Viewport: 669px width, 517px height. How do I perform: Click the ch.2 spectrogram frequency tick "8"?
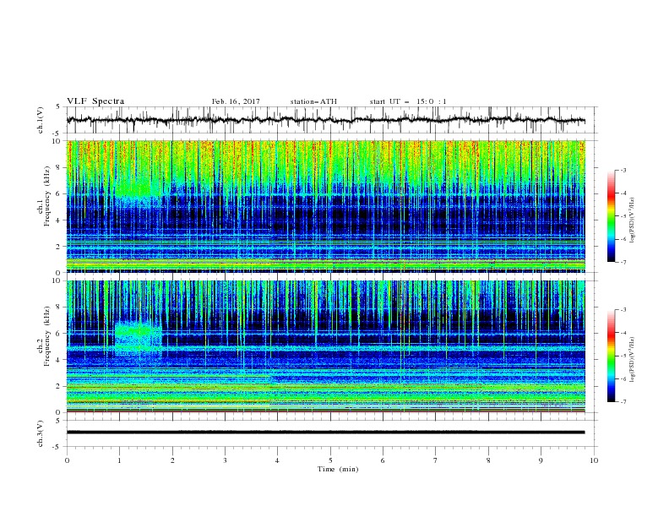click(59, 307)
